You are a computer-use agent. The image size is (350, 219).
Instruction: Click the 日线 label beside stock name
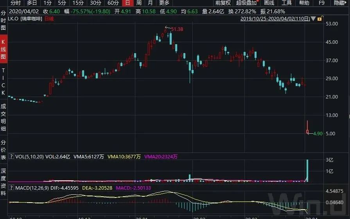point(49,19)
